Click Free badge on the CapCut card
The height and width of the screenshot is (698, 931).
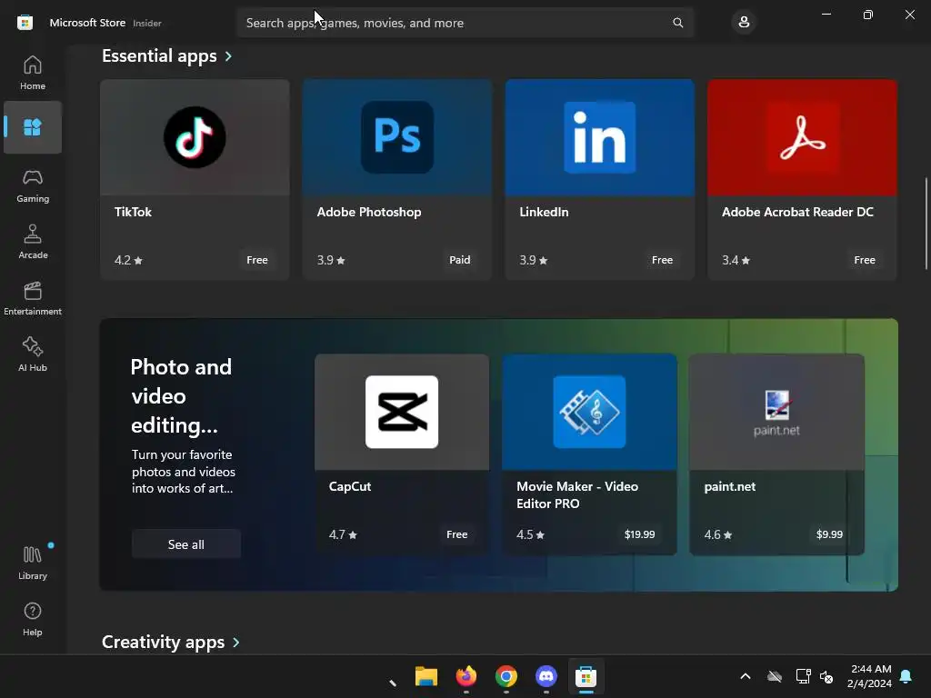coord(456,534)
